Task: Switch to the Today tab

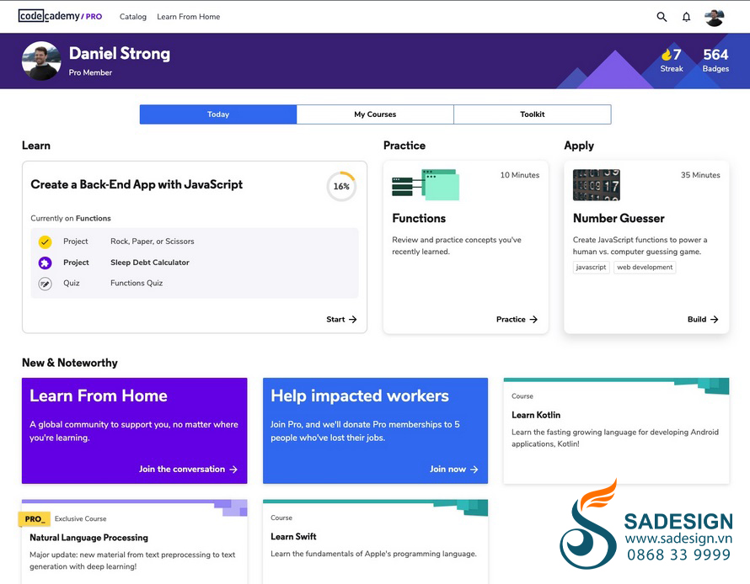Action: 218,114
